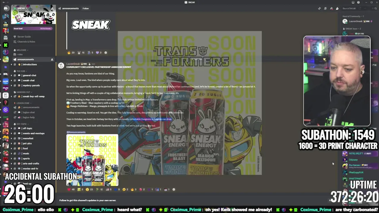Open Transformers cans image thumbnail in post
The width and height of the screenshot is (379, 213).
(x=92, y=160)
